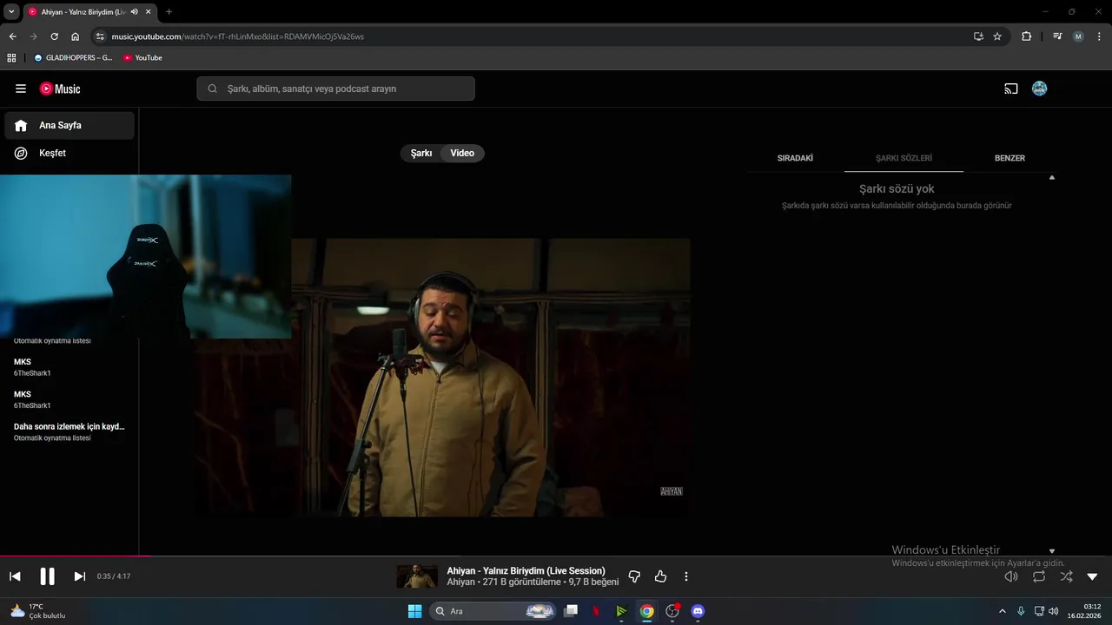Screen dimensions: 1112x625
Task: Go back in the browser
Action: click(x=12, y=36)
